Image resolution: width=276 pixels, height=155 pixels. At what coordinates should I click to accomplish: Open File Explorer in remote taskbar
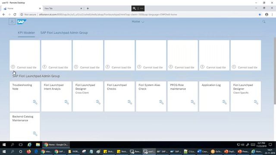[x=38, y=145]
